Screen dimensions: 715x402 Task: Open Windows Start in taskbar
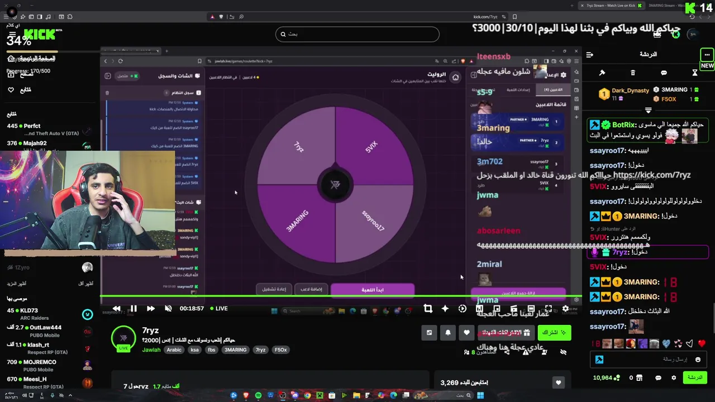pyautogui.click(x=480, y=395)
